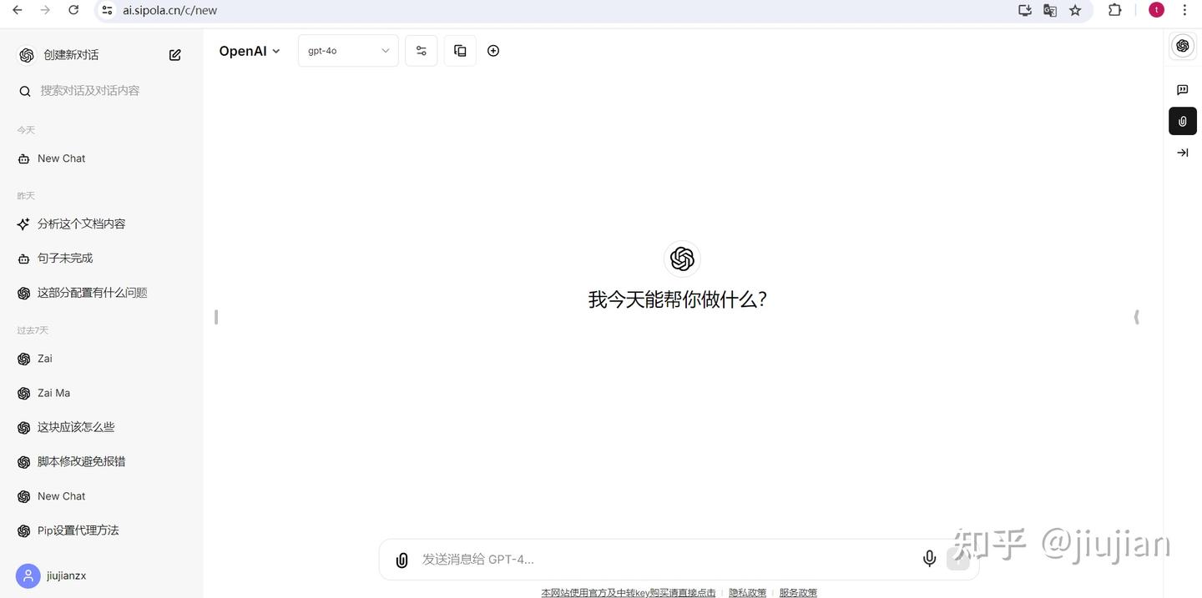
Task: Open the chat bubble icon on right edge
Action: coord(1182,89)
